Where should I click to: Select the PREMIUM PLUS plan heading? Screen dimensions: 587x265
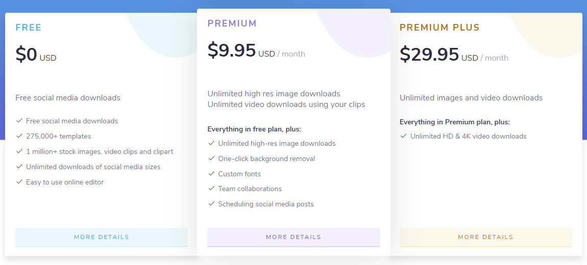point(439,28)
